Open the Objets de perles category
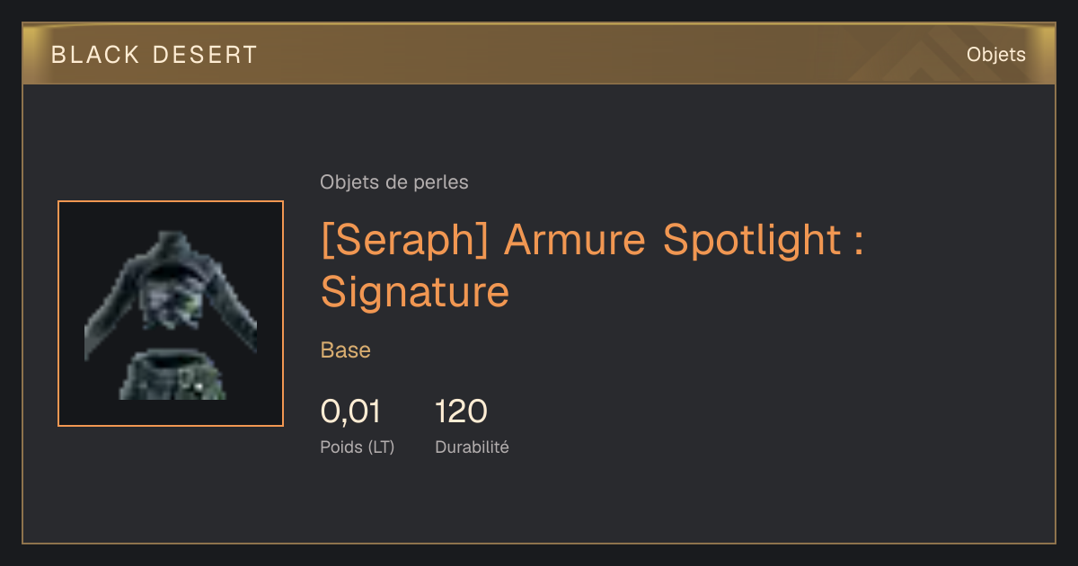This screenshot has width=1078, height=566. pos(394,182)
